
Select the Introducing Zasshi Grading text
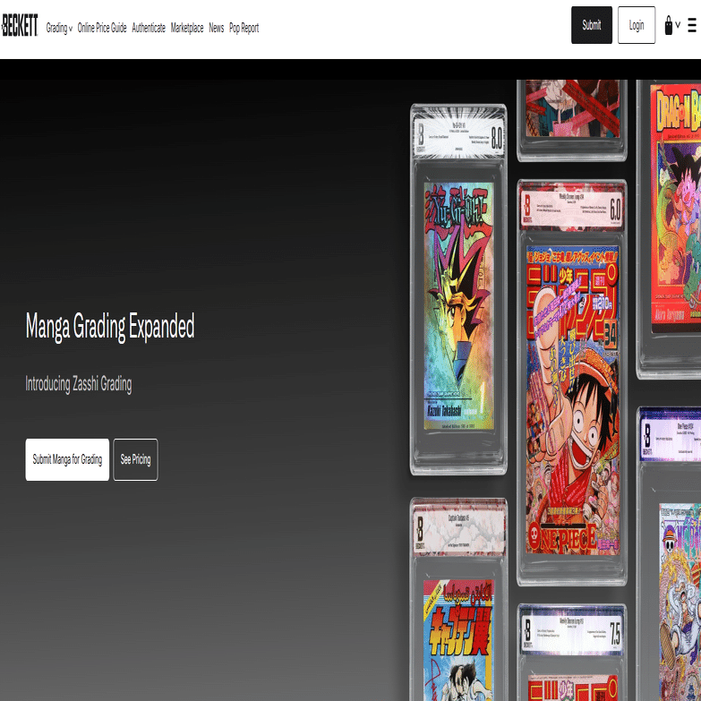pos(79,384)
